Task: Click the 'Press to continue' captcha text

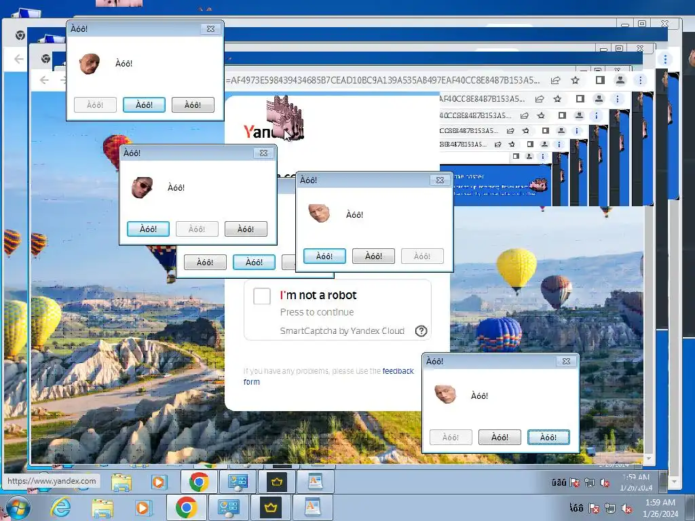Action: (317, 312)
